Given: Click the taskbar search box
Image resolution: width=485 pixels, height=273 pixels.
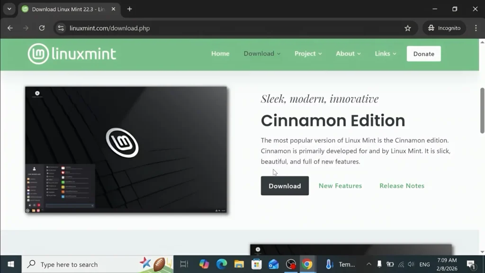Looking at the screenshot, I should pos(98,264).
